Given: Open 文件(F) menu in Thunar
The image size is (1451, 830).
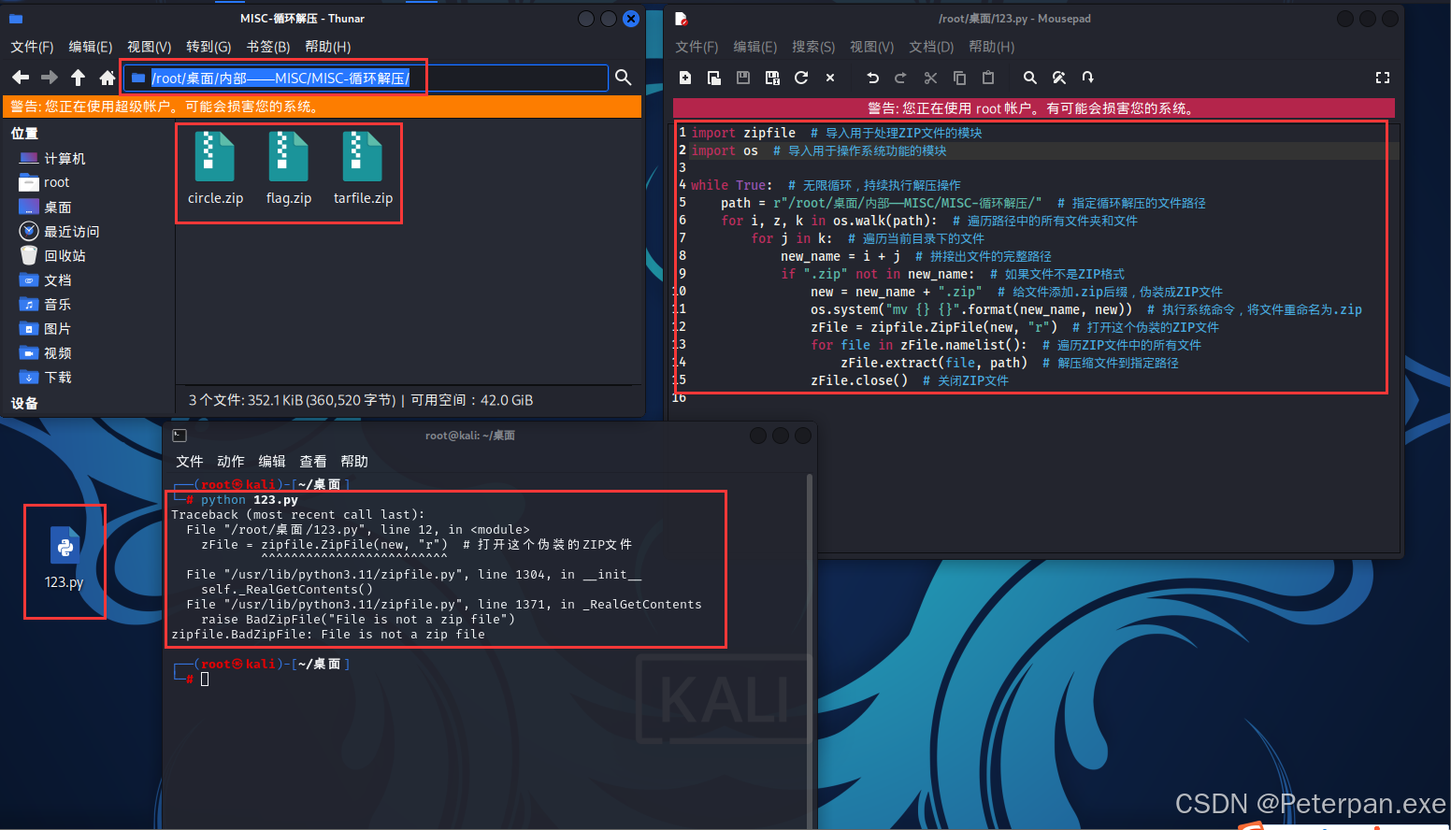Looking at the screenshot, I should click(x=32, y=47).
